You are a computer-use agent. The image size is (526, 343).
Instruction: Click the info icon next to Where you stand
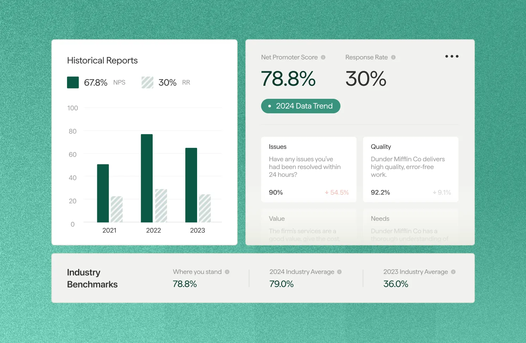tap(227, 272)
